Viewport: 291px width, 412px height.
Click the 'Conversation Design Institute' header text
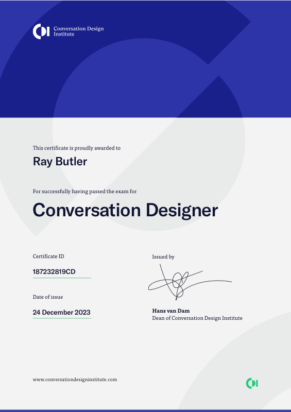click(x=79, y=31)
